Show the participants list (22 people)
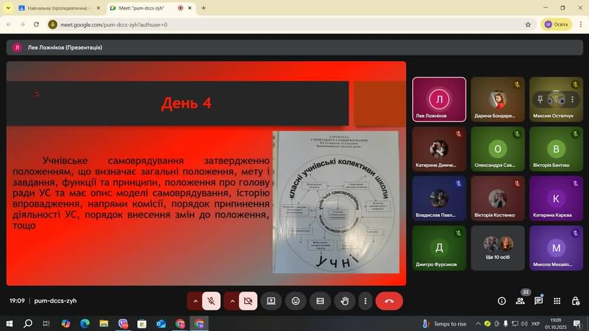Image resolution: width=589 pixels, height=331 pixels. [520, 301]
